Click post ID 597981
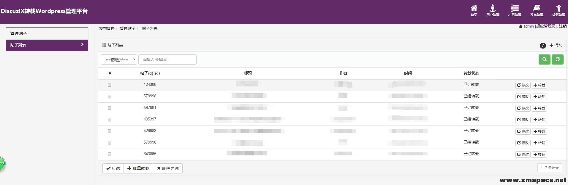 [x=150, y=108]
